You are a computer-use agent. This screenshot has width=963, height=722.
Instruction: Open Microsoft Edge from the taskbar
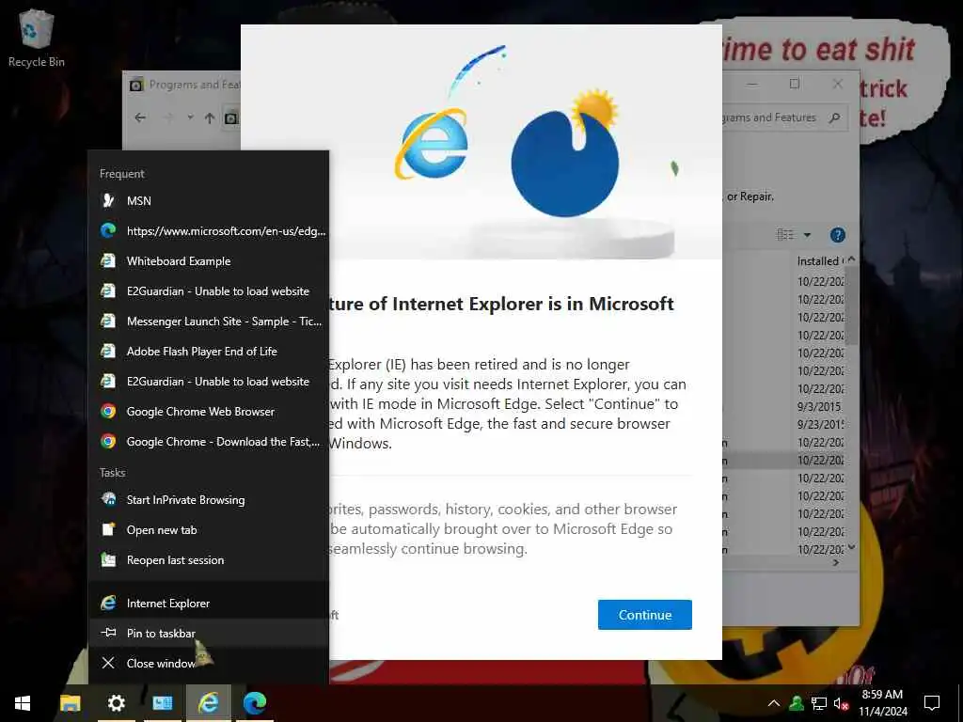click(x=254, y=703)
